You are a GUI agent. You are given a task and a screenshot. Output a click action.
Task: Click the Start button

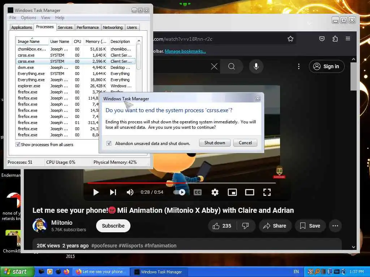[x=17, y=272]
